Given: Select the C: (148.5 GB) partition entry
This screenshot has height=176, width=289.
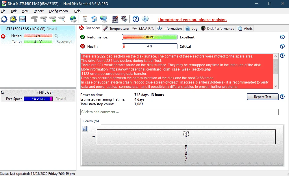Looking at the screenshot, I should (38, 95).
